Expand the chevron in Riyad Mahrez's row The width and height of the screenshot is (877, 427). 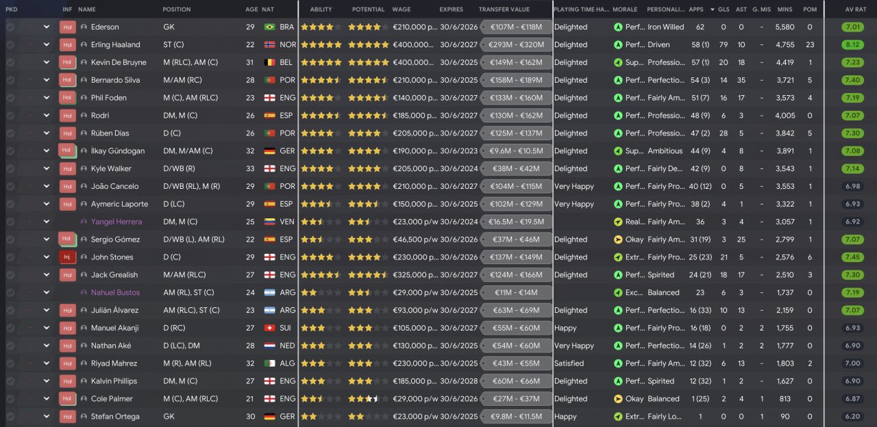tap(47, 363)
